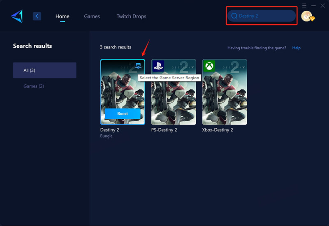Screen dimensions: 329x226
Task: Filter results by All (3)
Action: coord(44,70)
